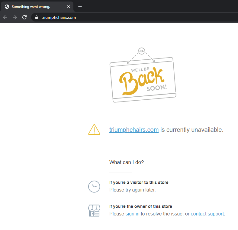
Task: Click the address bar showing triumphchairs.com
Action: (134, 17)
